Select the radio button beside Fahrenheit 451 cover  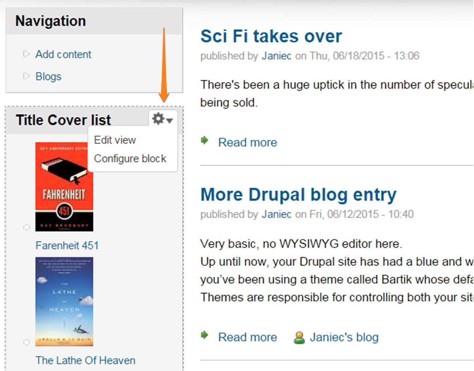(27, 228)
